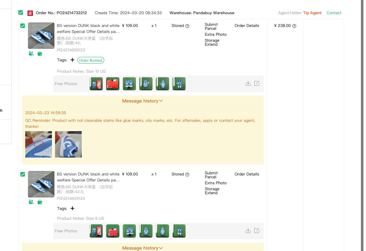Click the download photos icon for first item
The width and height of the screenshot is (366, 251).
point(248,83)
